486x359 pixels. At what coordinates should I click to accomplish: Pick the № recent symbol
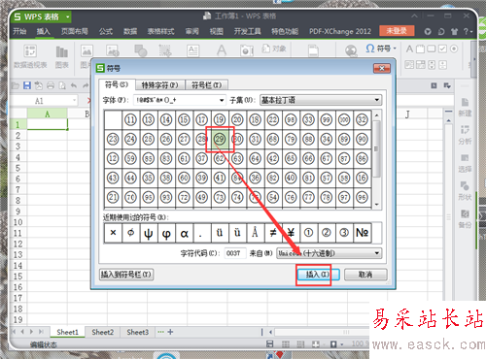tap(362, 233)
